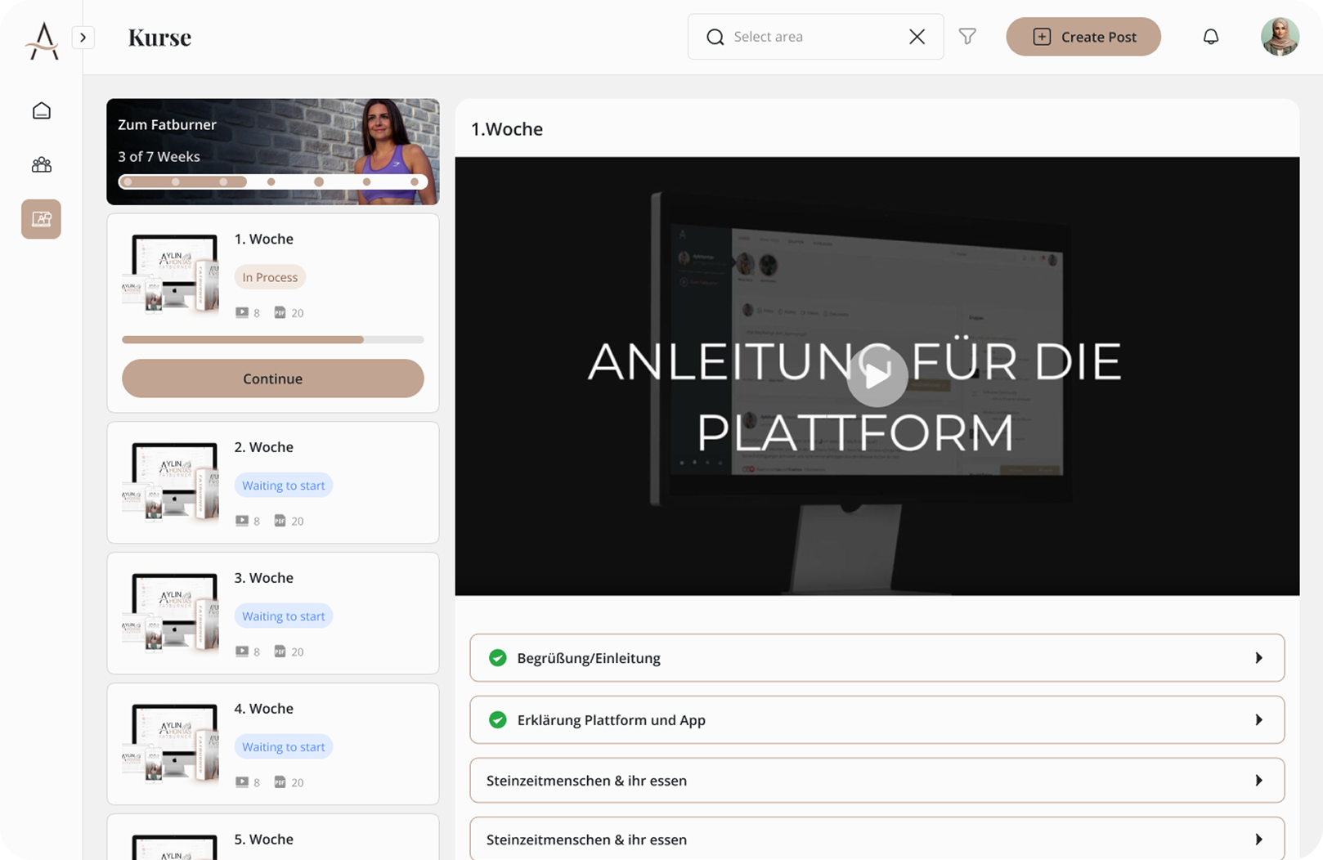1323x860 pixels.
Task: Open the Home sidebar icon
Action: (42, 110)
